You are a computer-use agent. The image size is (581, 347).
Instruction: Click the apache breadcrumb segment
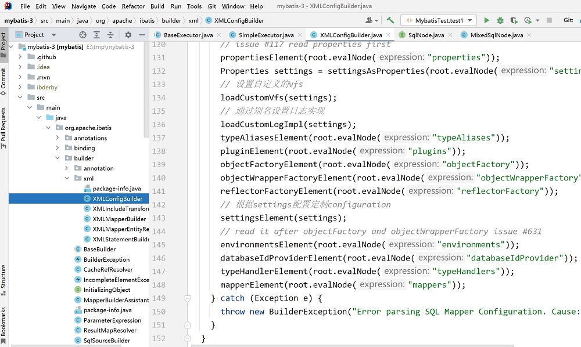click(122, 20)
